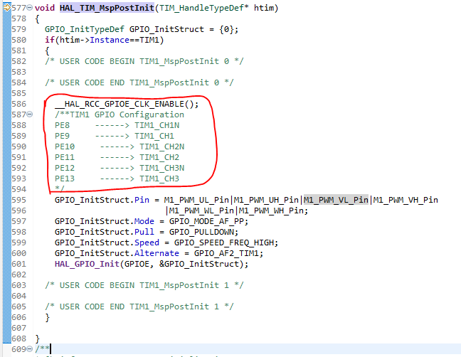Click USER CODE BEGIN TIM1_MspPostInit 0 comment
The width and height of the screenshot is (461, 357).
[144, 61]
